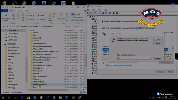
Task: Open the Copy to dropdown
Action: pos(31,19)
